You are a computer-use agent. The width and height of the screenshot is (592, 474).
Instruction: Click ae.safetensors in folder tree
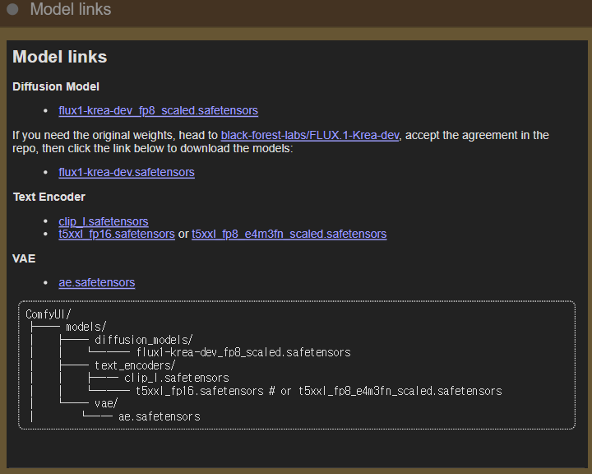pyautogui.click(x=160, y=416)
